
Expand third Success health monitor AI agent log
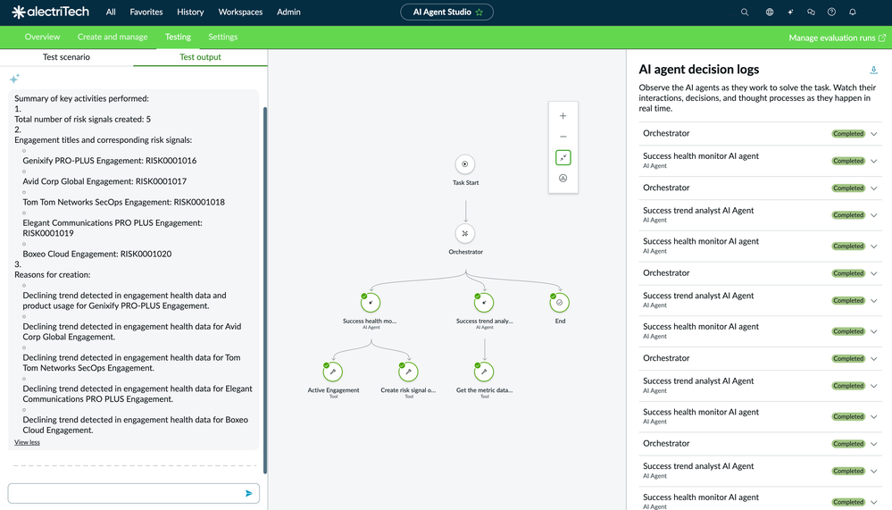click(x=874, y=332)
